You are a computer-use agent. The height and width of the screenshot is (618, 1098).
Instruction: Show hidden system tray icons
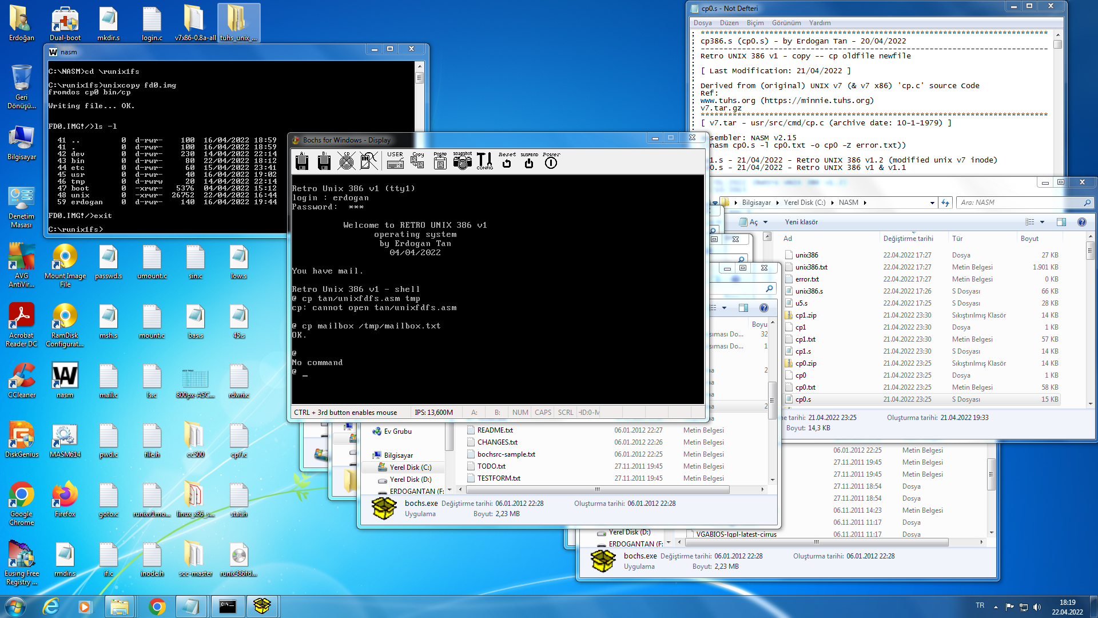[996, 607]
